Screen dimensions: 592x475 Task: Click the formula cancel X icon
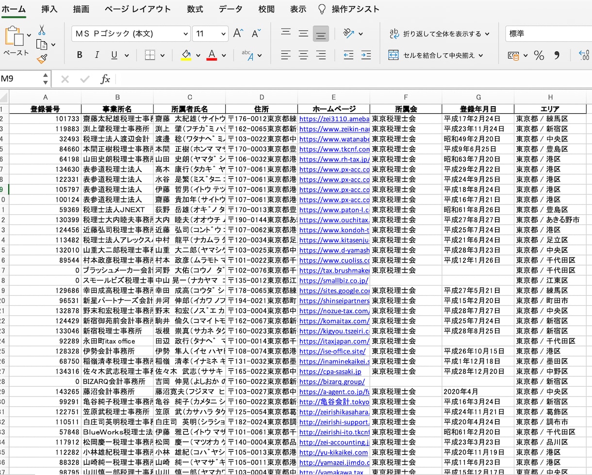point(65,79)
